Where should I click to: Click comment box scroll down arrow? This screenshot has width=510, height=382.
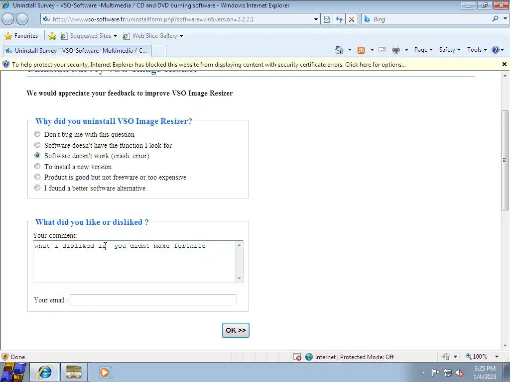tap(239, 279)
